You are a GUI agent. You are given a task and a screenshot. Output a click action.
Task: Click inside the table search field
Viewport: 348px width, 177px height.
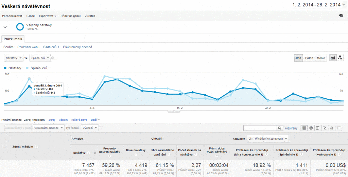click(260, 128)
